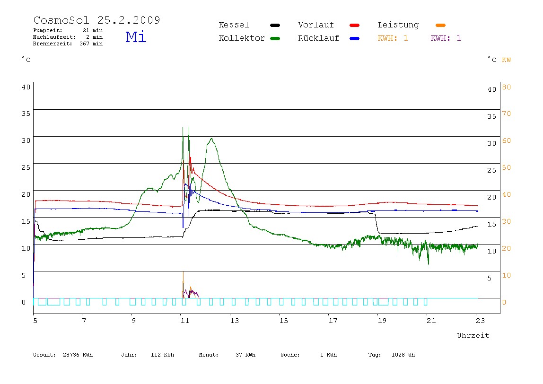
Task: Click the orange 'KWH: 1' text
Action: click(x=393, y=38)
